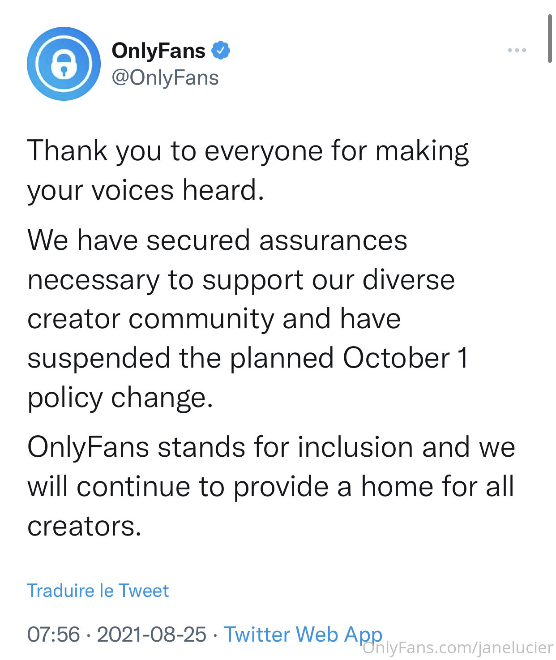This screenshot has width=556, height=660.
Task: Open the Twitter Web App source link
Action: [x=303, y=634]
